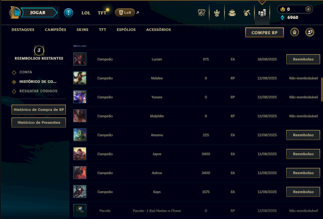
Task: Select the TFT game mode
Action: (x=102, y=13)
